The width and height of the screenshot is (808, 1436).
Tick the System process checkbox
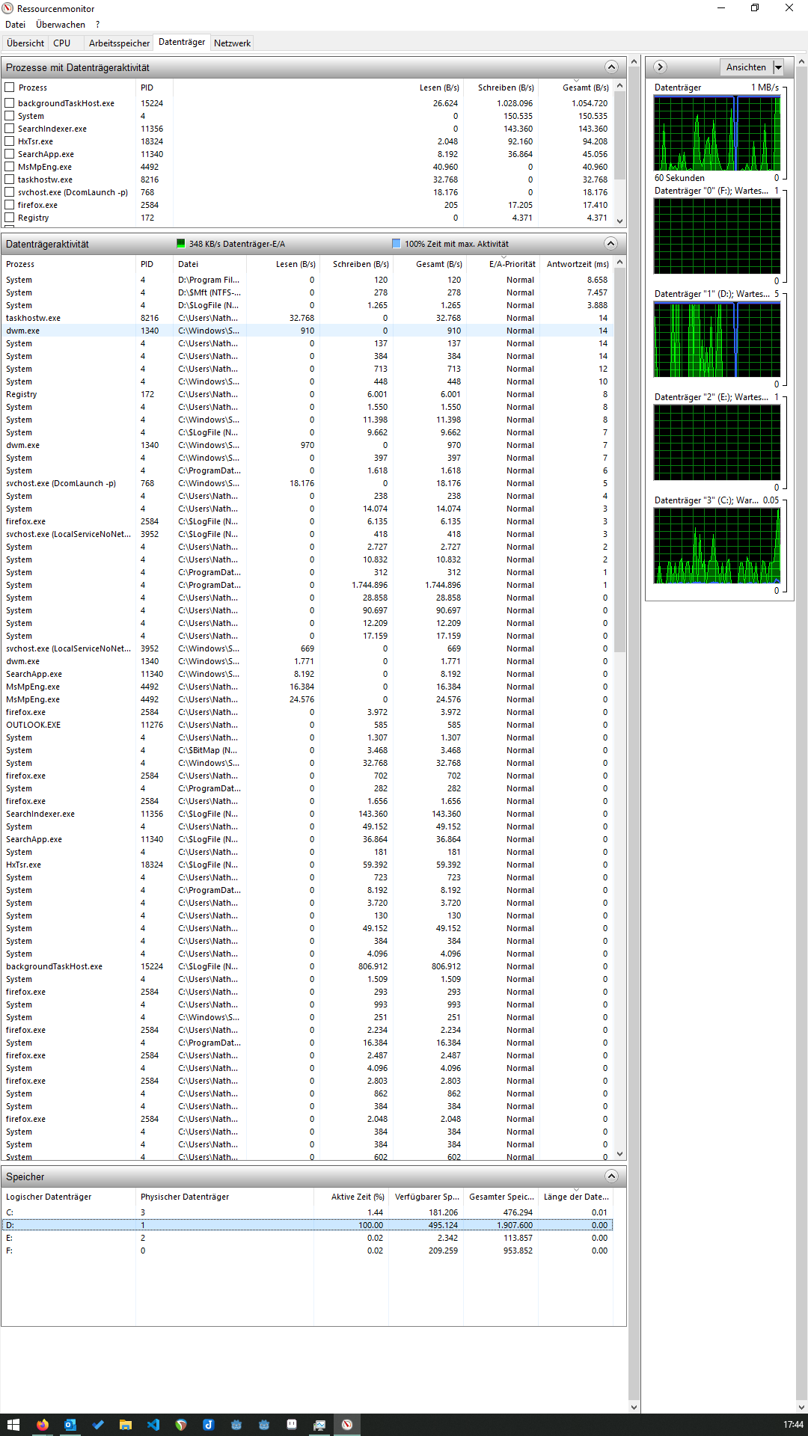point(10,116)
